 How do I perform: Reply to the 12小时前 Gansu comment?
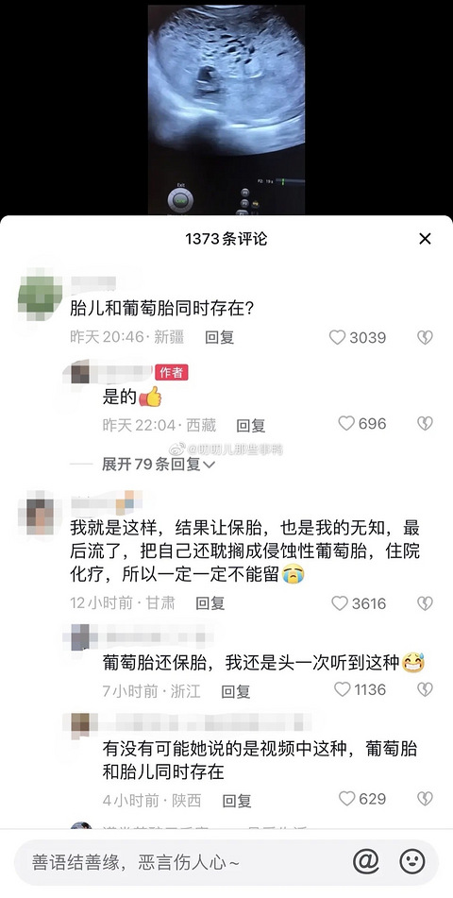tap(210, 603)
